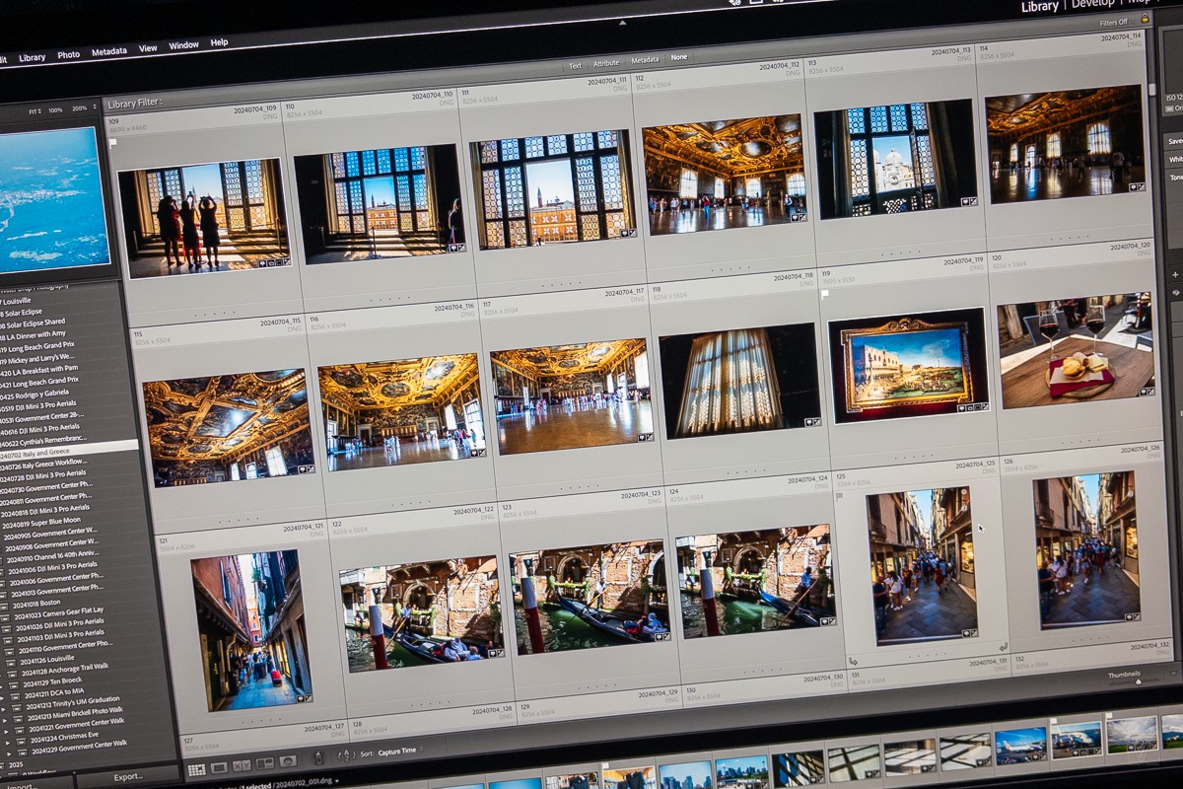The height and width of the screenshot is (789, 1183).
Task: Toggle the flag on photo 119
Action: tap(825, 294)
